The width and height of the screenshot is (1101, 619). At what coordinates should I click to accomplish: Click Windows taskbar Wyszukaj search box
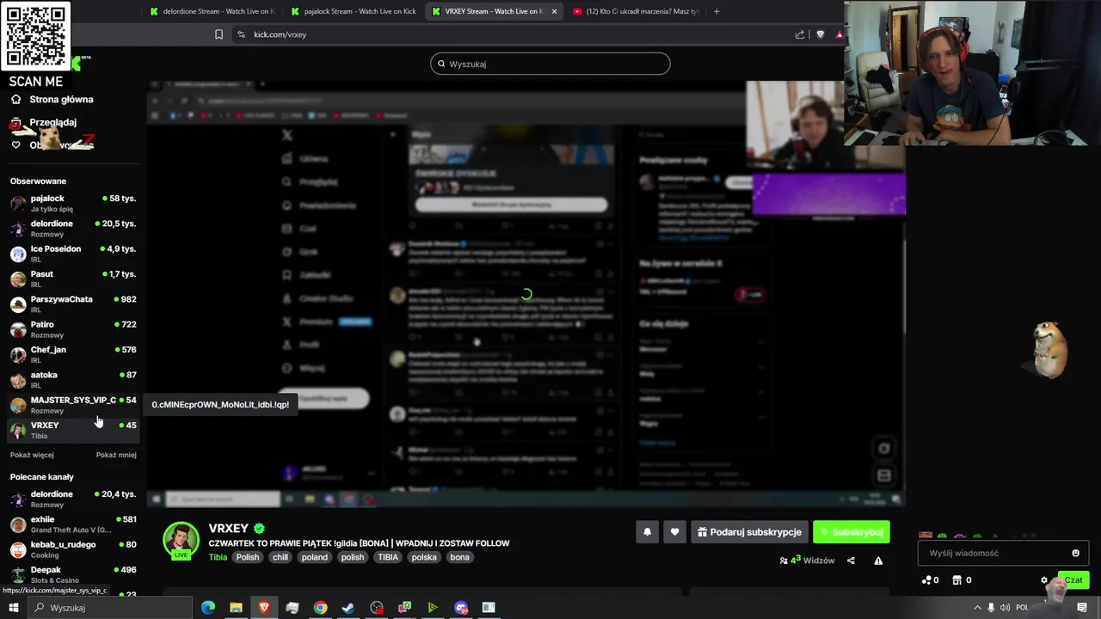(x=109, y=608)
